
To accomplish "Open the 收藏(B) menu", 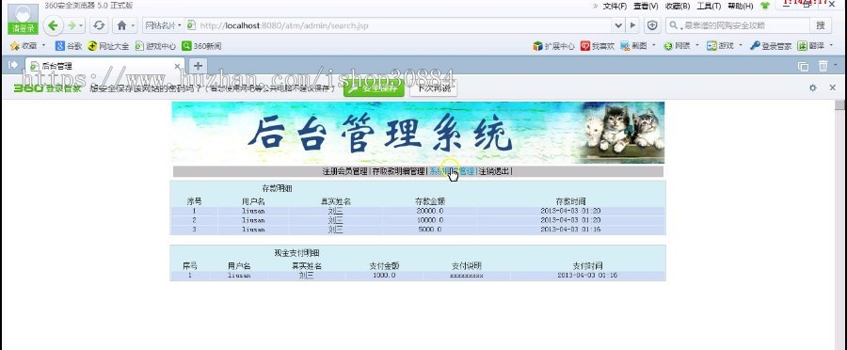I will click(678, 6).
